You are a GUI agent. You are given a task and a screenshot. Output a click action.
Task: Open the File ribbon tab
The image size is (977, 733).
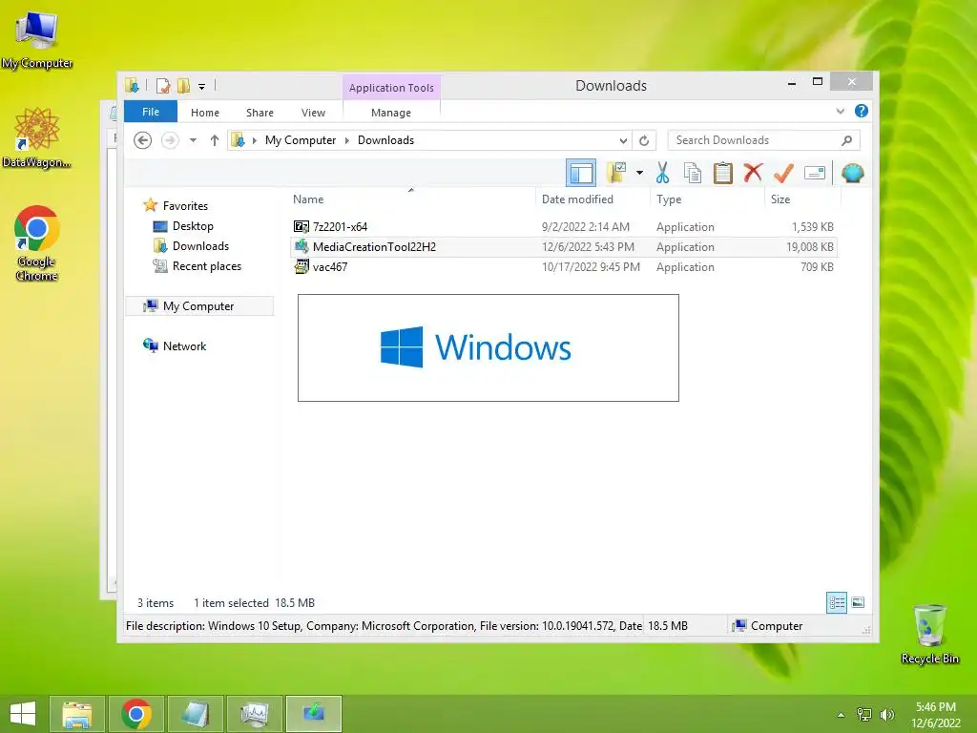pos(150,112)
